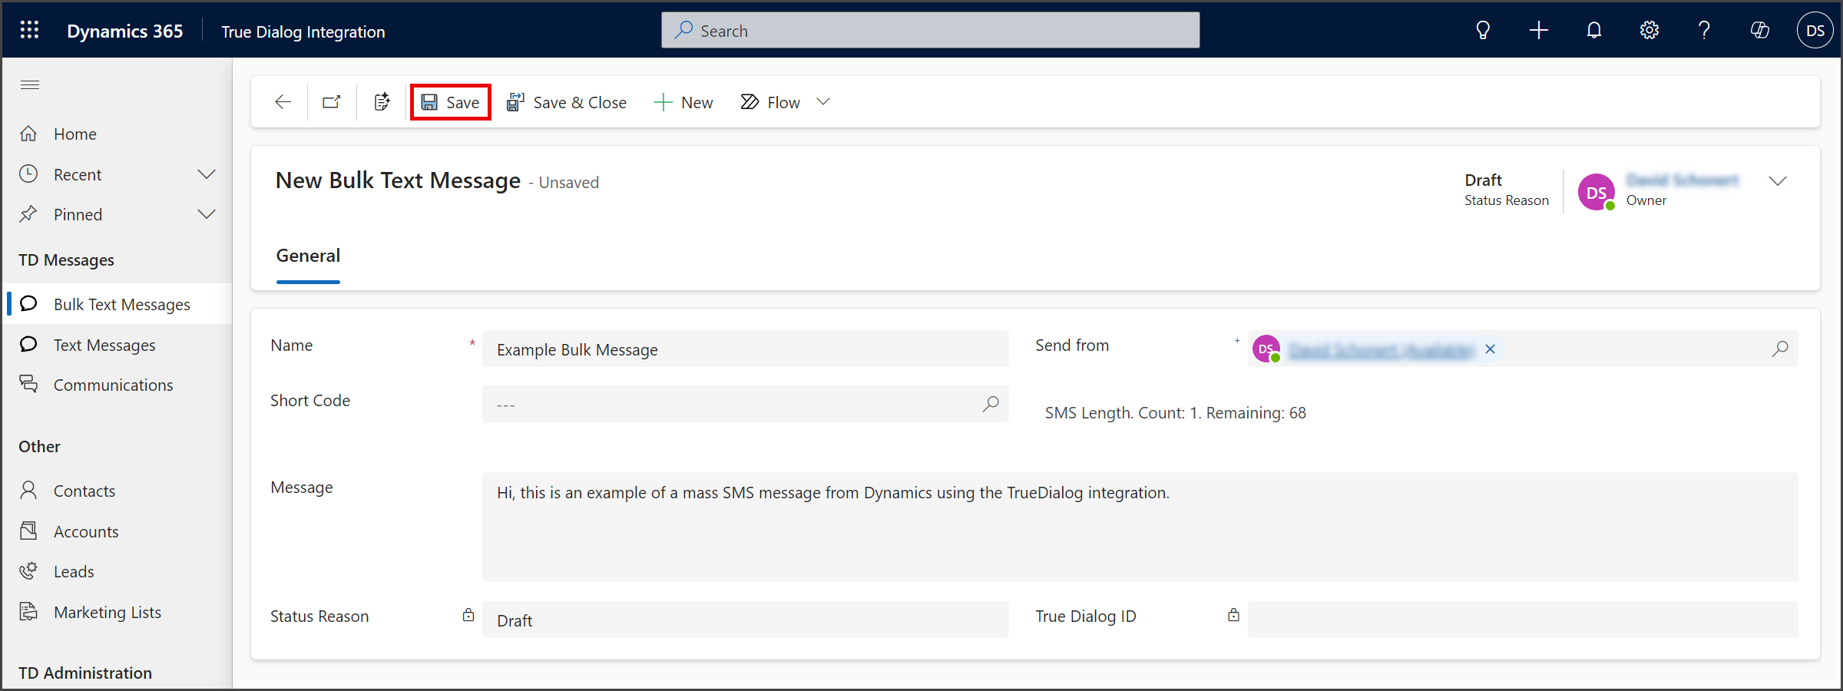Open the Copilot icon in header

pyautogui.click(x=1759, y=31)
